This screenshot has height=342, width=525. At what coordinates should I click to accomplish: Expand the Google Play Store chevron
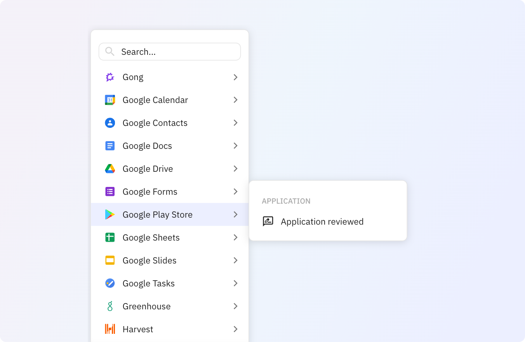pyautogui.click(x=235, y=215)
